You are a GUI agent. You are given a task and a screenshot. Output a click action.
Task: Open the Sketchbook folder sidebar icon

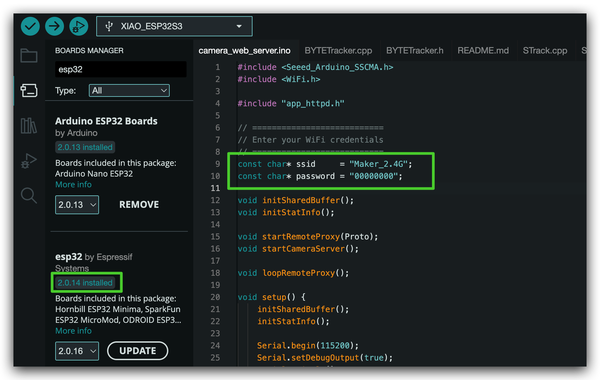[29, 55]
